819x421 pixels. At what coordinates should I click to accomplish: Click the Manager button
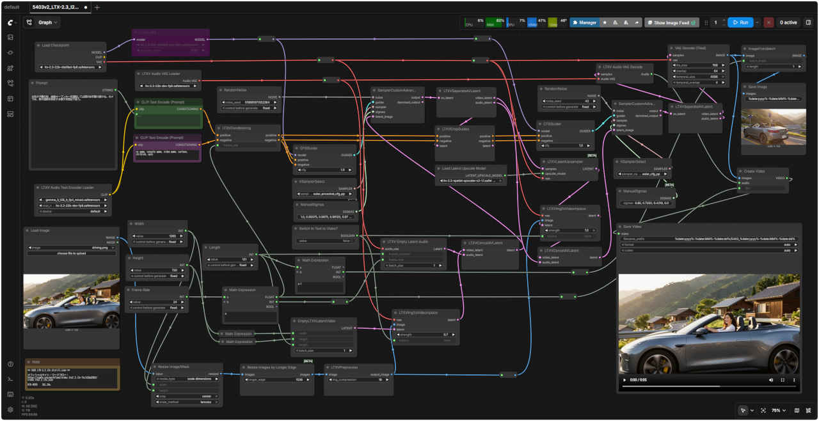(584, 22)
